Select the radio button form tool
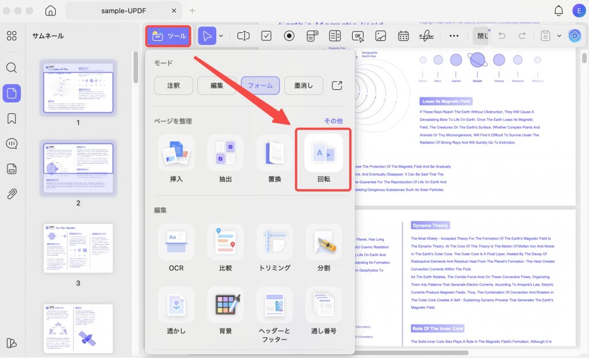 point(289,36)
